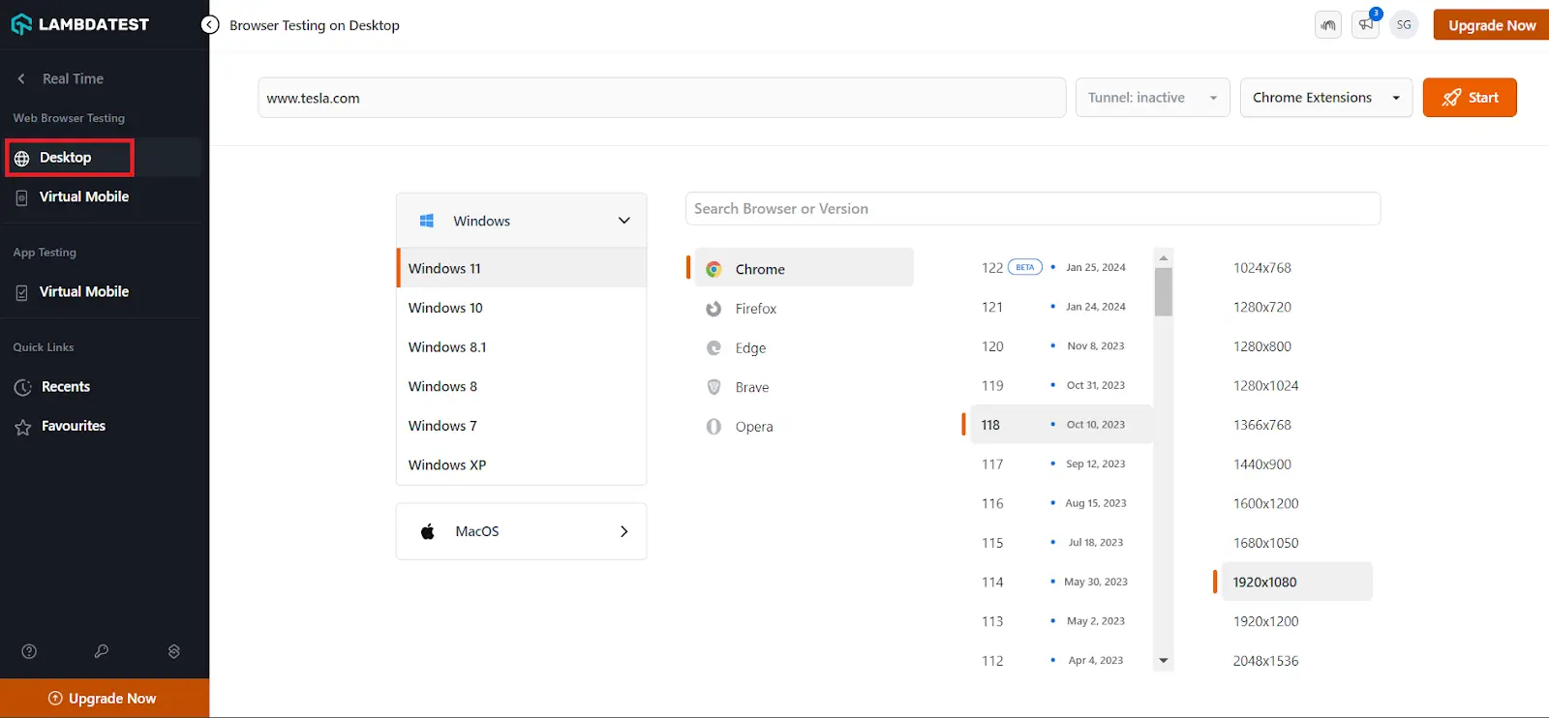
Task: Open help question mark icon in sidebar
Action: click(x=29, y=651)
